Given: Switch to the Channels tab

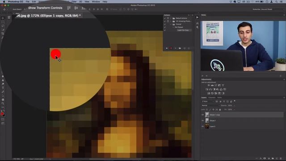Looking at the screenshot, I should (x=212, y=97).
